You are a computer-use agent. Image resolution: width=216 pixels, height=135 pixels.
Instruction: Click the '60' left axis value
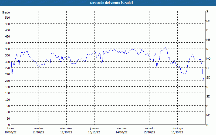(8, 112)
